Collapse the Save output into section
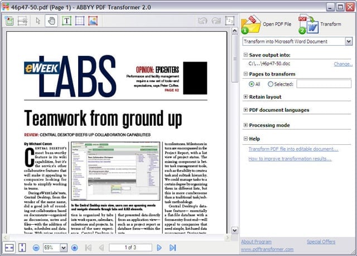Image resolution: width=357 pixels, height=256 pixels. pyautogui.click(x=245, y=55)
